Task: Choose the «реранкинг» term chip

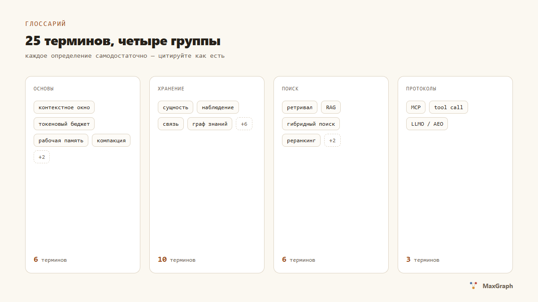Action: (x=301, y=140)
